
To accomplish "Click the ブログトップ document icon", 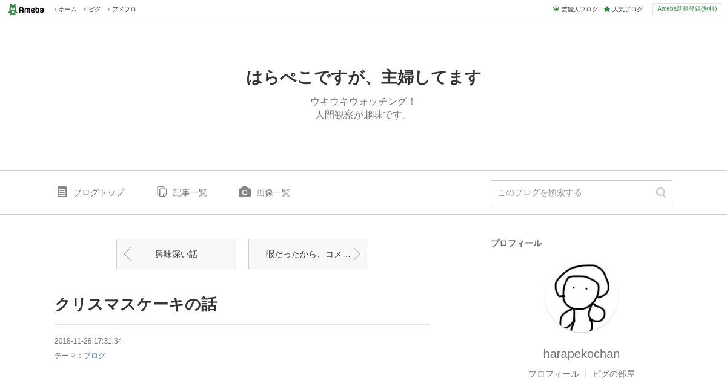I will click(x=62, y=192).
